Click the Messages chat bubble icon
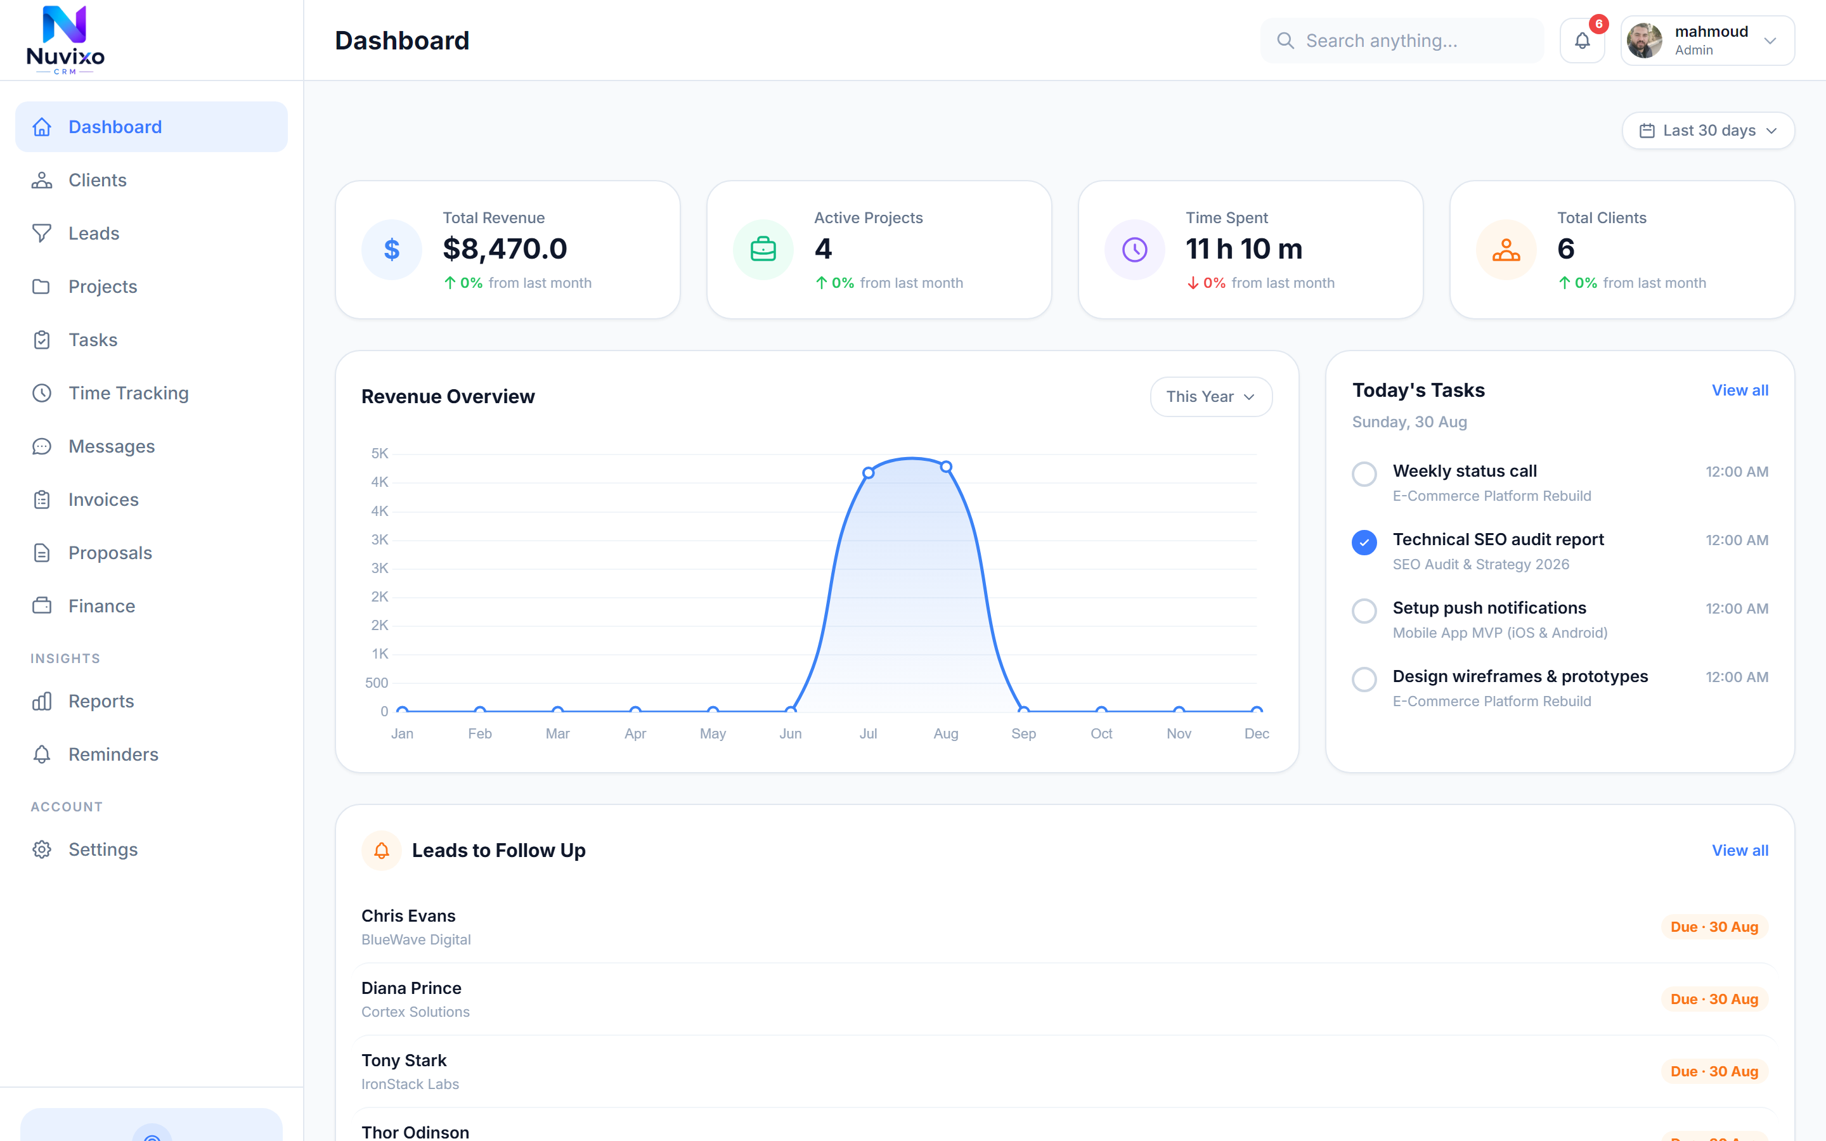Image resolution: width=1826 pixels, height=1141 pixels. (42, 447)
